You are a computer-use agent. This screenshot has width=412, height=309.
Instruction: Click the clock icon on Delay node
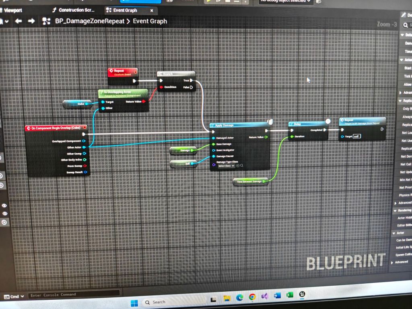(x=328, y=121)
